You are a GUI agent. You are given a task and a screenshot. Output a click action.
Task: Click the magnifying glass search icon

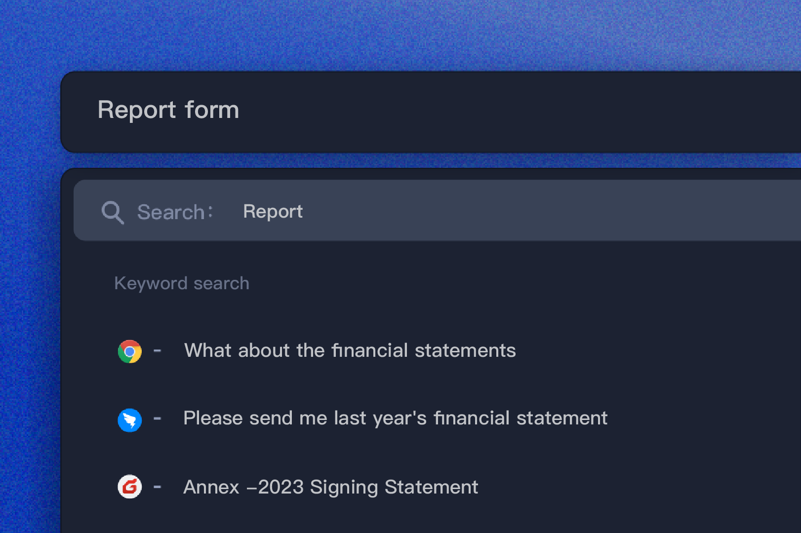pyautogui.click(x=113, y=212)
